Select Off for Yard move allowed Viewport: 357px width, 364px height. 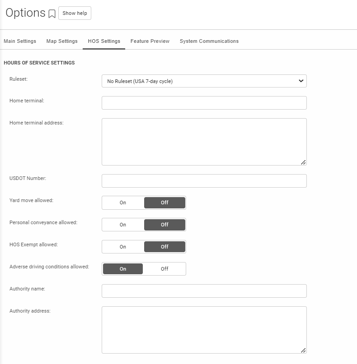pyautogui.click(x=164, y=203)
